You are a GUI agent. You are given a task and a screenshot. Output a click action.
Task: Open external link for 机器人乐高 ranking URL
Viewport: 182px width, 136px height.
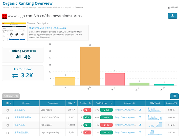point(140,125)
